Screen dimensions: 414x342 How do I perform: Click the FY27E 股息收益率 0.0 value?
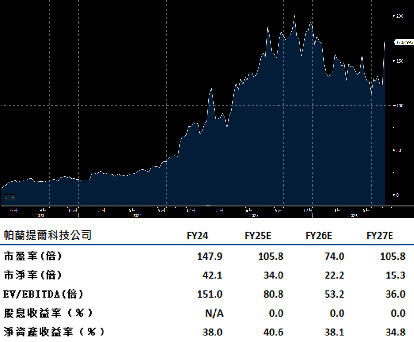398,313
